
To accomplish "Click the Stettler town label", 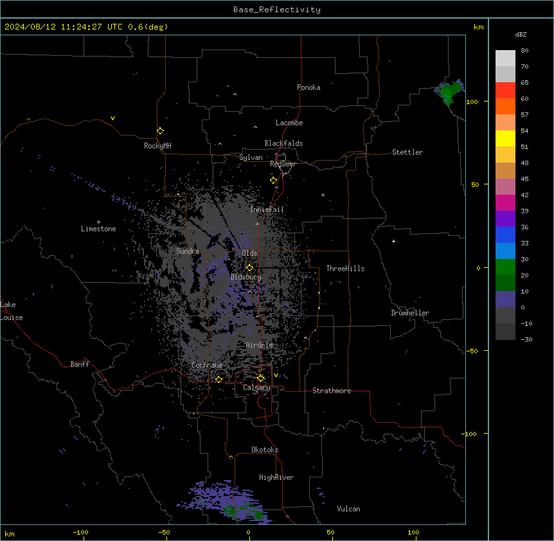I will point(407,152).
